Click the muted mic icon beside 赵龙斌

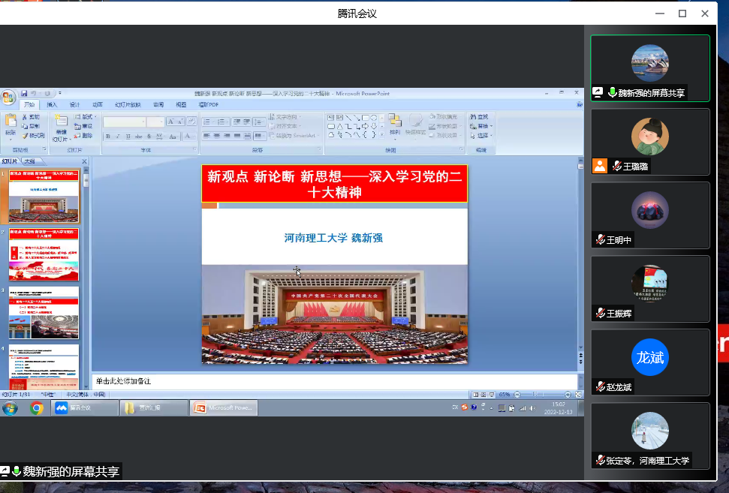(601, 386)
